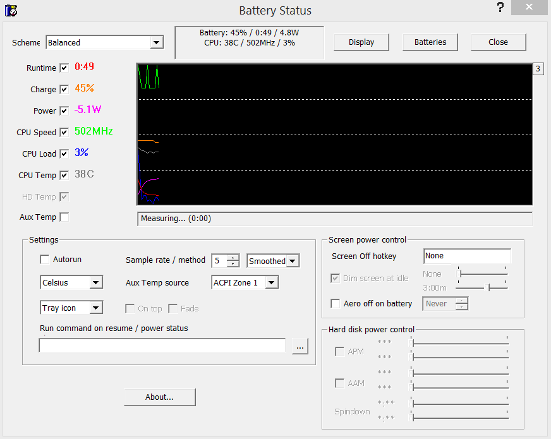
Task: Check Aero off on battery option
Action: (x=336, y=304)
